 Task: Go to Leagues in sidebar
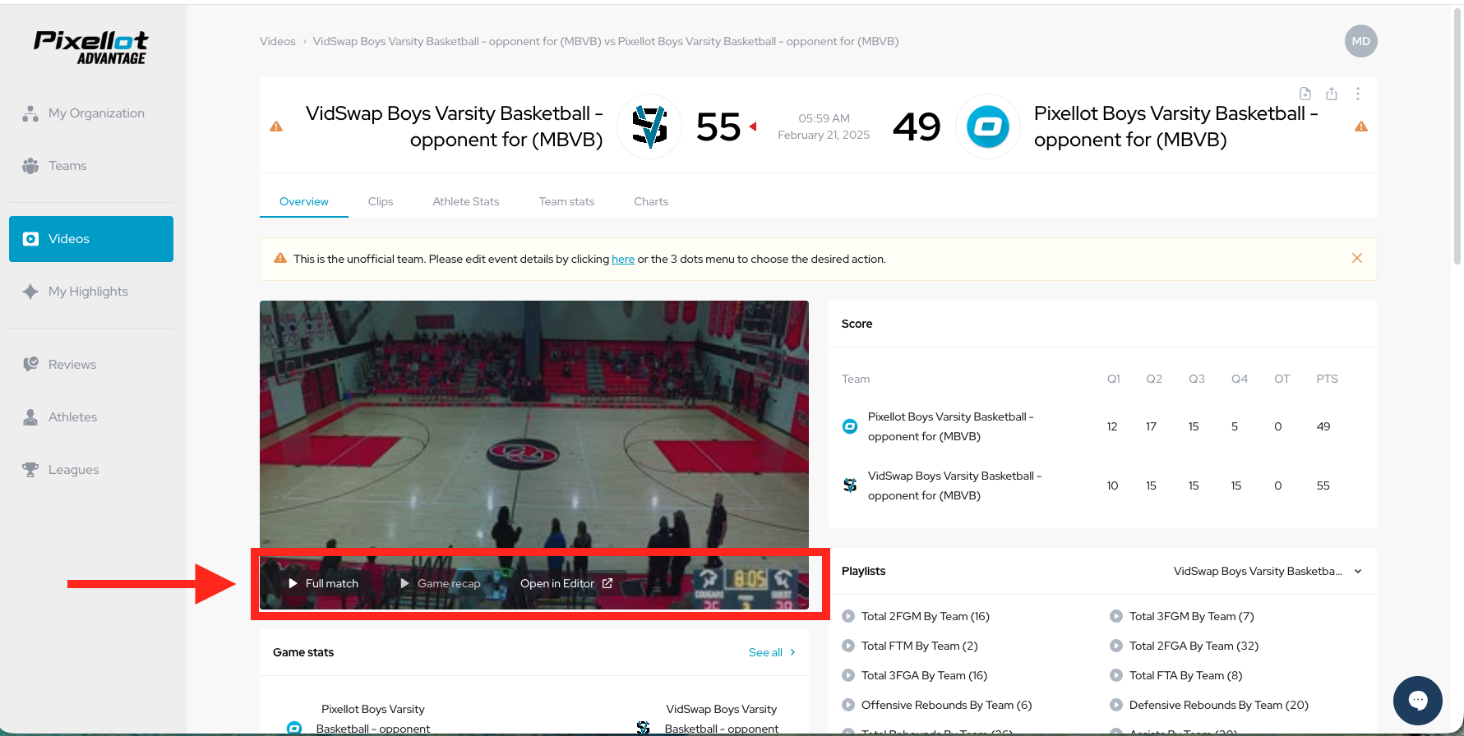[x=73, y=470]
